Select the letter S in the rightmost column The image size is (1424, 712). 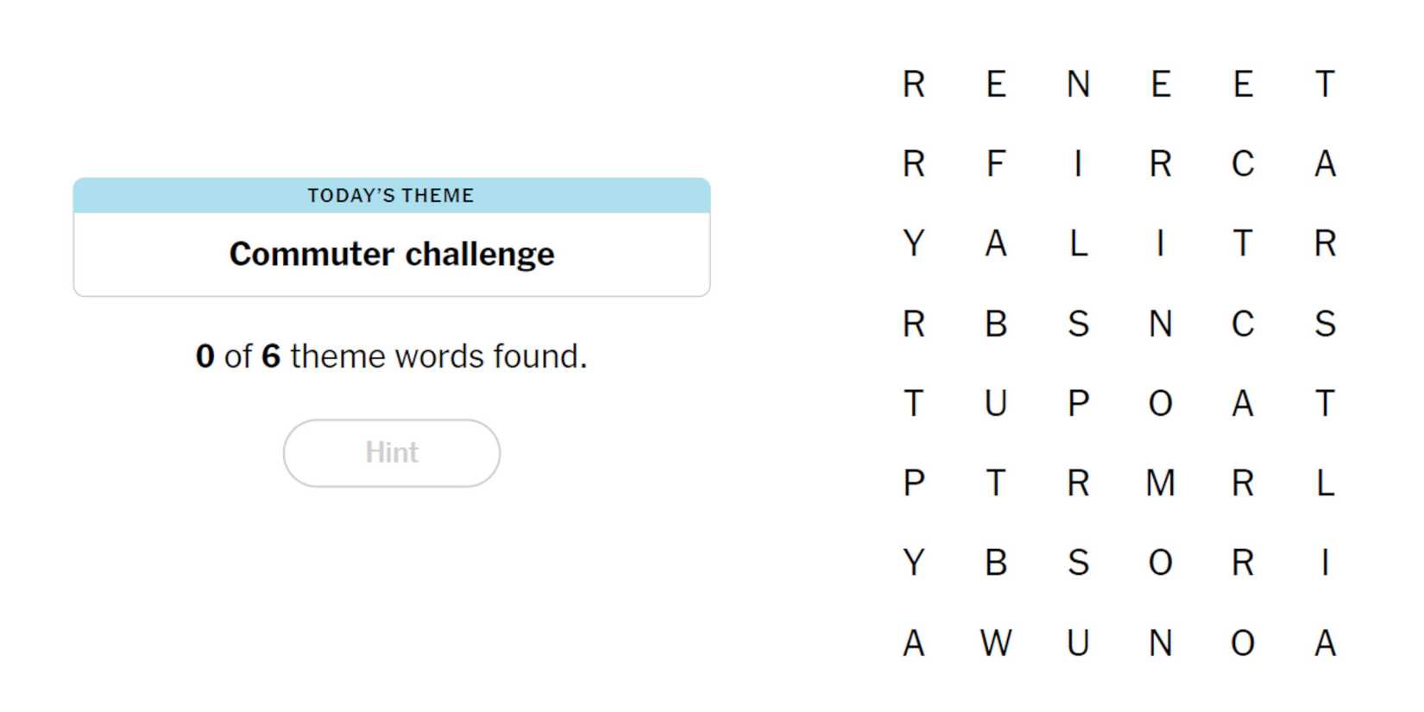[1325, 324]
